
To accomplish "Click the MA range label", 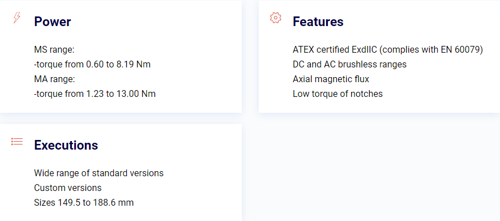I will click(54, 79).
